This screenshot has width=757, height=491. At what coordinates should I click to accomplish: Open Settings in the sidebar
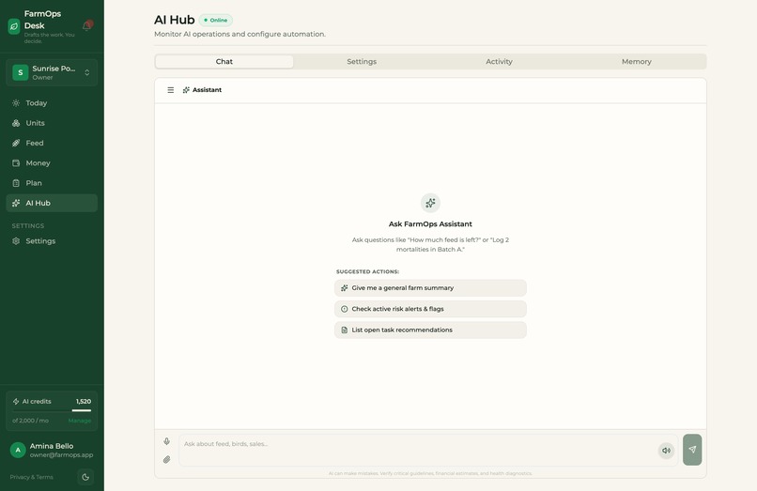tap(52, 241)
